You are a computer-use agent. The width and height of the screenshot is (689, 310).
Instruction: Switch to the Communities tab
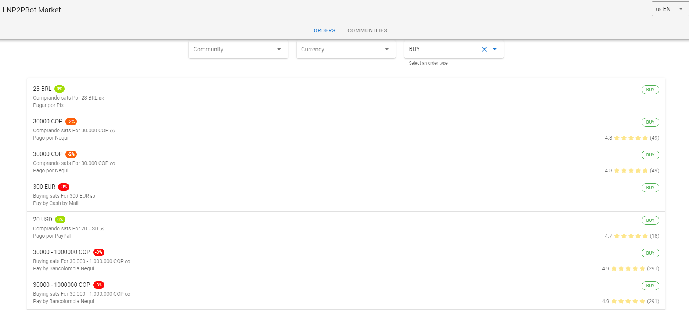tap(367, 30)
